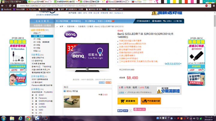Select the first BenQ 32 LED tab
The width and height of the screenshot is (216, 121).
click(x=14, y=2)
